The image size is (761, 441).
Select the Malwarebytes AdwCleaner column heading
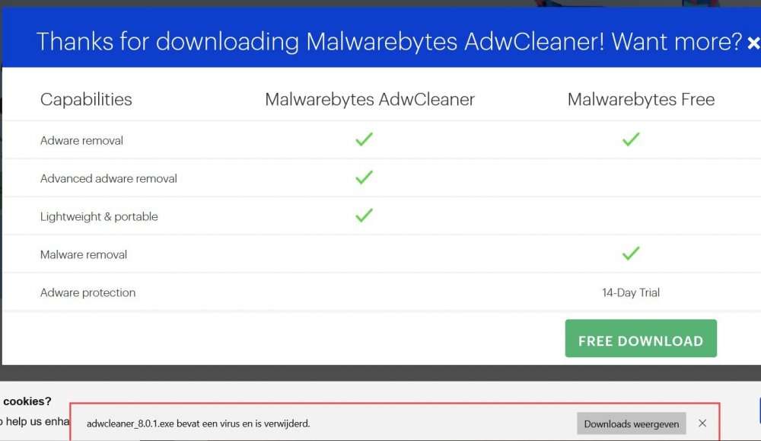coord(370,100)
